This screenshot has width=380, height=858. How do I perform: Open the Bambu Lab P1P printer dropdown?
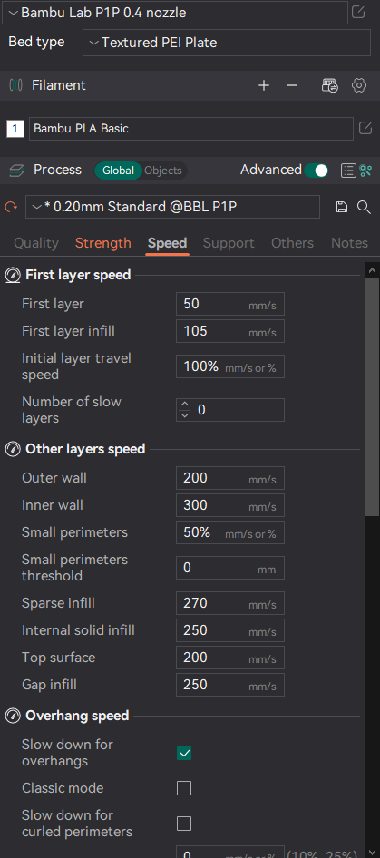175,13
